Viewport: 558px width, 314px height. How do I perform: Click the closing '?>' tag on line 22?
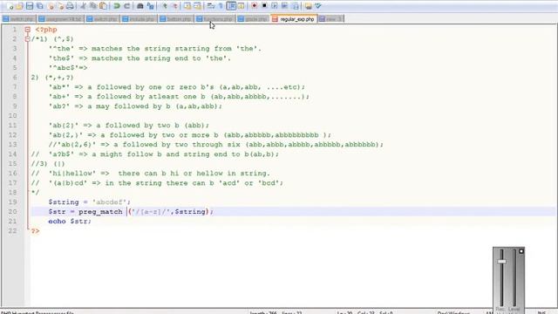point(35,231)
